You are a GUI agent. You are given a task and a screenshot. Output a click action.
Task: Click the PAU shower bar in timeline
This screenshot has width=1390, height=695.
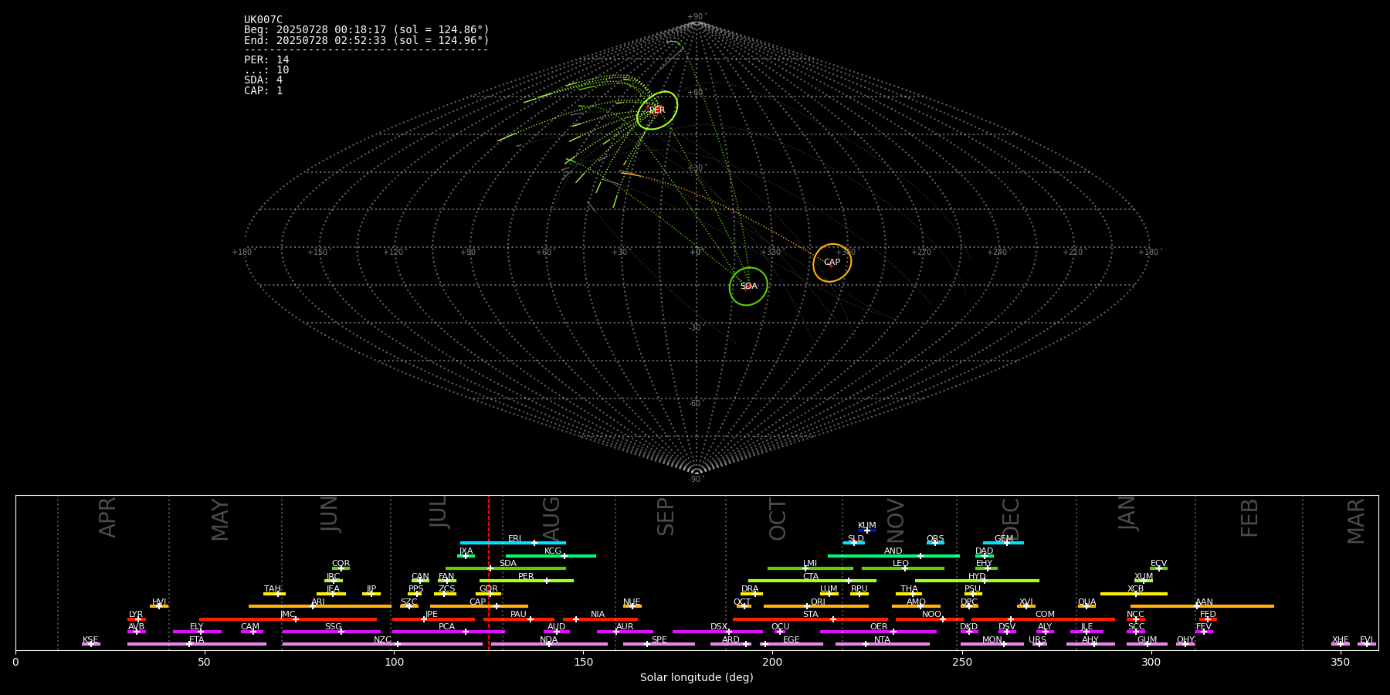click(519, 619)
